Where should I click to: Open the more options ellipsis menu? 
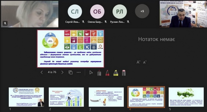[x=79, y=72]
